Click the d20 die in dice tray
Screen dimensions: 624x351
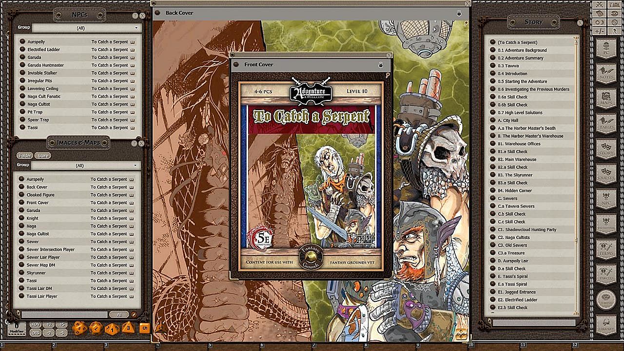point(79,328)
